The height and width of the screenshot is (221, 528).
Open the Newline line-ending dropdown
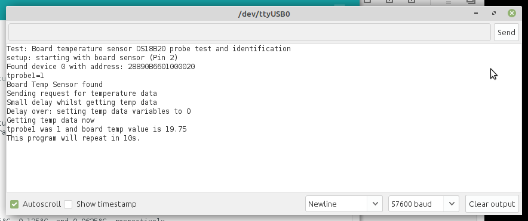(344, 204)
